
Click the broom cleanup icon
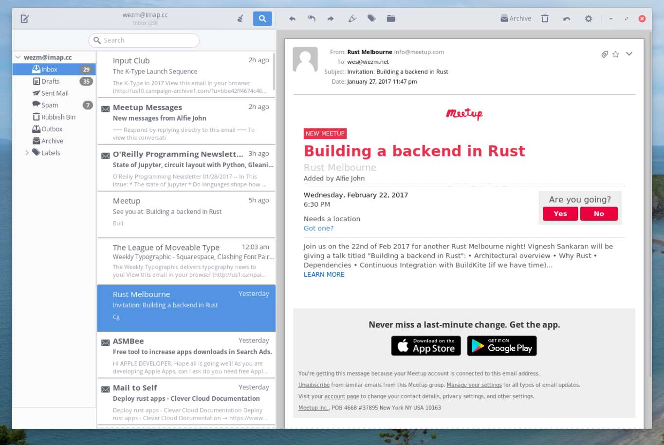(240, 18)
